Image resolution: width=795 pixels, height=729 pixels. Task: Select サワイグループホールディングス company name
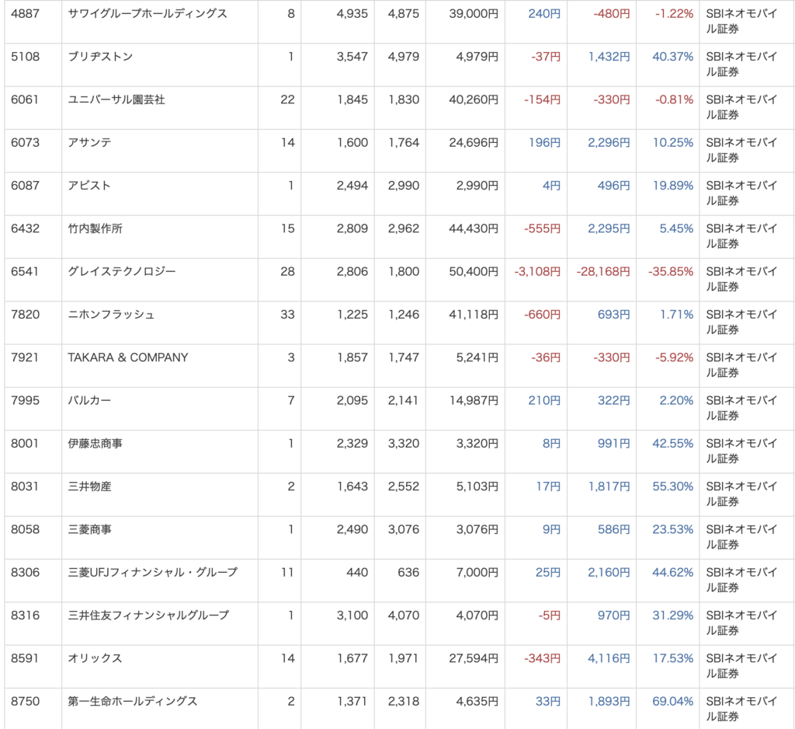pos(148,14)
